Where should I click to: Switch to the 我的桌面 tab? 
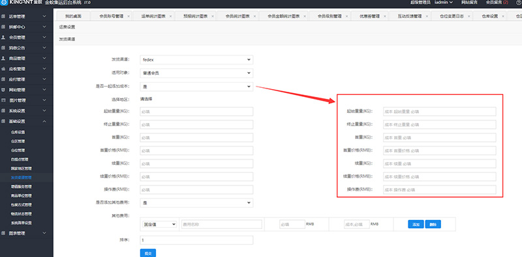tap(73, 16)
